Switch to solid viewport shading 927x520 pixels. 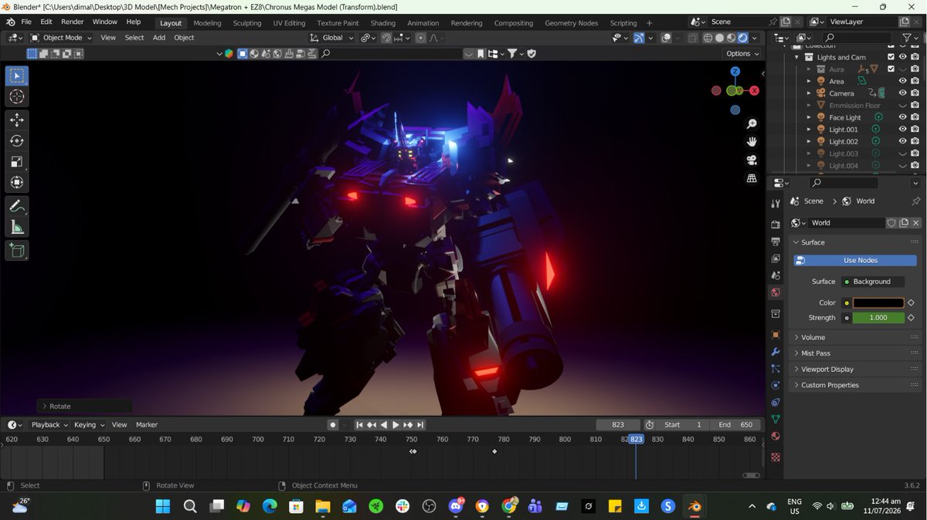(719, 38)
